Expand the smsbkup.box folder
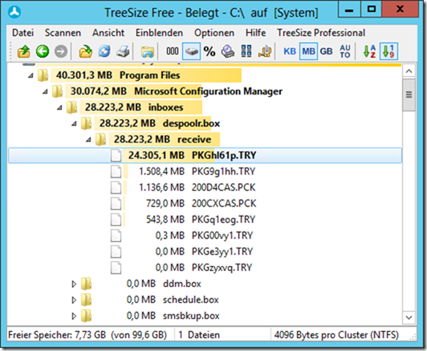This screenshot has height=351, width=427. (x=74, y=317)
